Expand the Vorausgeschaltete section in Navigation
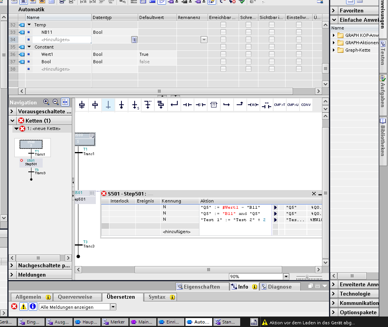Image resolution: width=388 pixels, height=327 pixels. (x=12, y=111)
